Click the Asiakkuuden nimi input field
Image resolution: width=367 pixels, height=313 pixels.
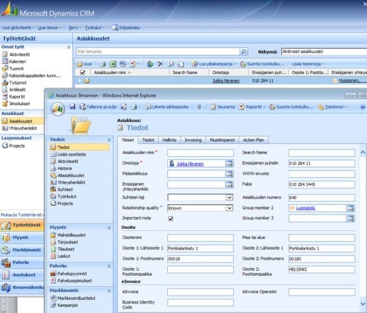pyautogui.click(x=200, y=153)
